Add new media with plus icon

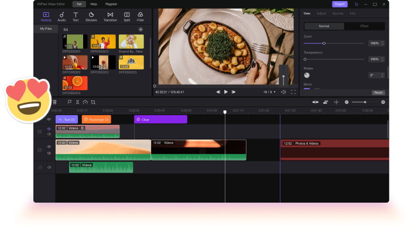(141, 29)
